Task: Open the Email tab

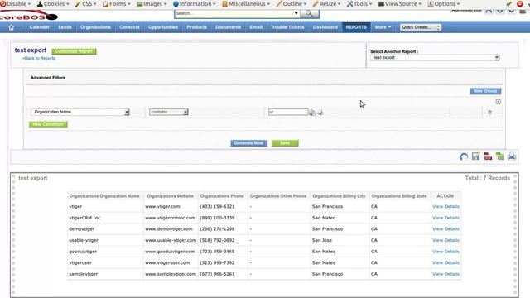Action: pyautogui.click(x=256, y=27)
